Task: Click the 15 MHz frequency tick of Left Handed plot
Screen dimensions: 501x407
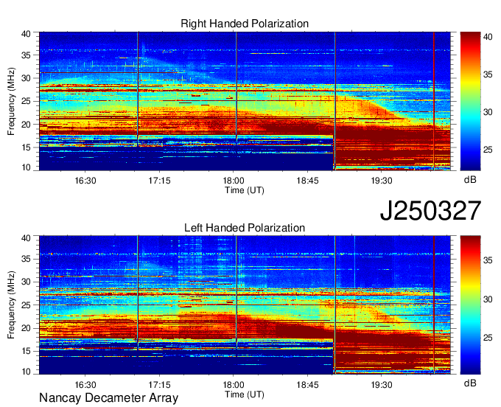Action: tap(27, 352)
